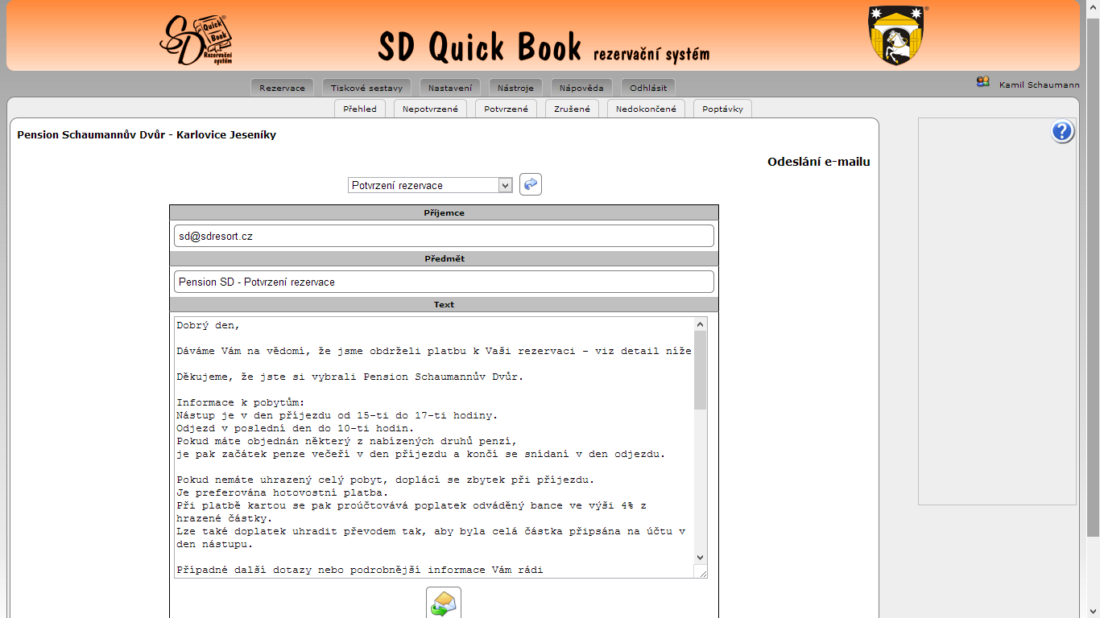Click the Pension Schaumannův Dvůr - Karlovice Jeseníky heading
The height and width of the screenshot is (618, 1100).
click(x=147, y=134)
